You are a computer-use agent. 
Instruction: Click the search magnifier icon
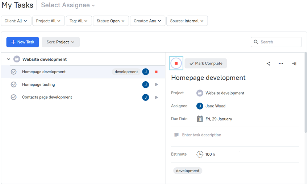pyautogui.click(x=256, y=42)
